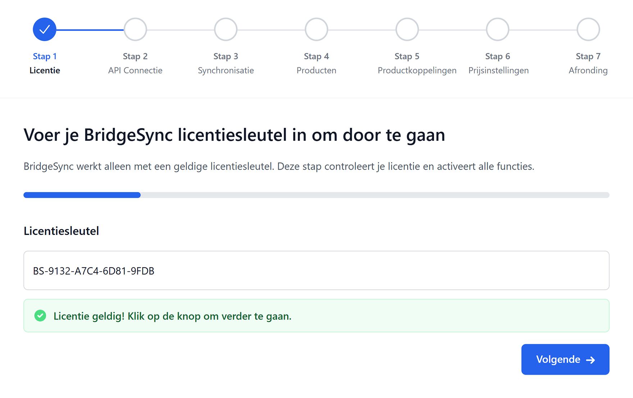This screenshot has height=398, width=633.
Task: Click the 'Stap 1' blue text label
Action: click(45, 56)
